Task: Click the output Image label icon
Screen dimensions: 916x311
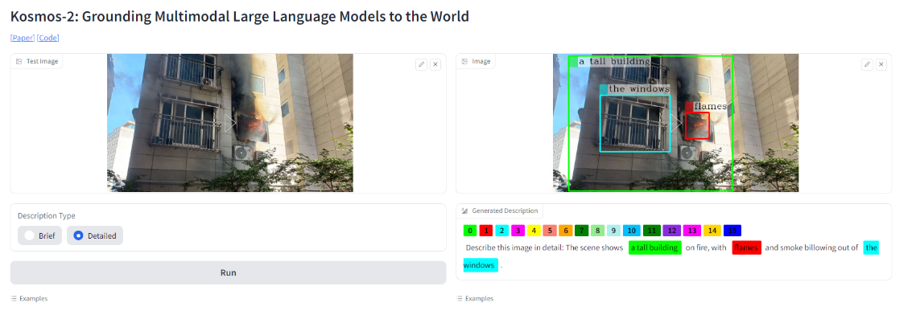Action: pos(464,61)
